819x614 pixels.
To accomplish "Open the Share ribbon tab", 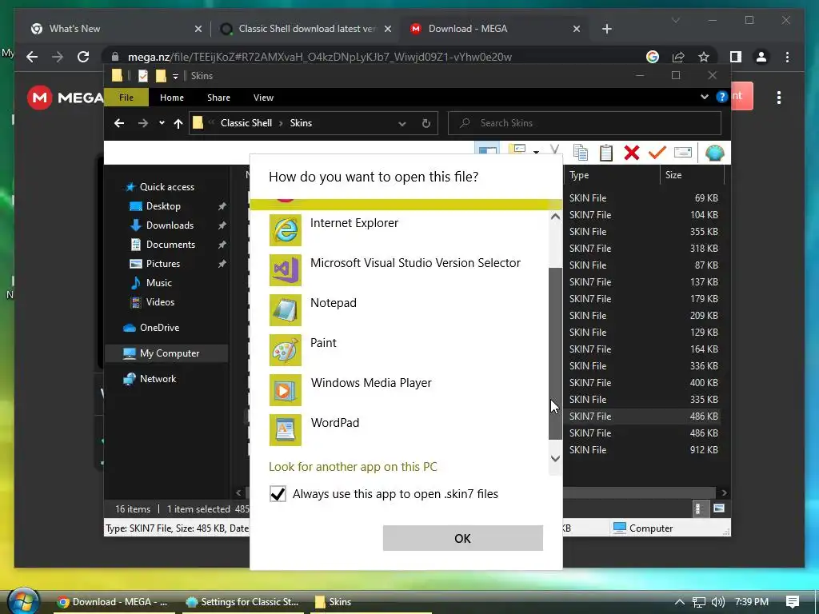I will pyautogui.click(x=218, y=98).
